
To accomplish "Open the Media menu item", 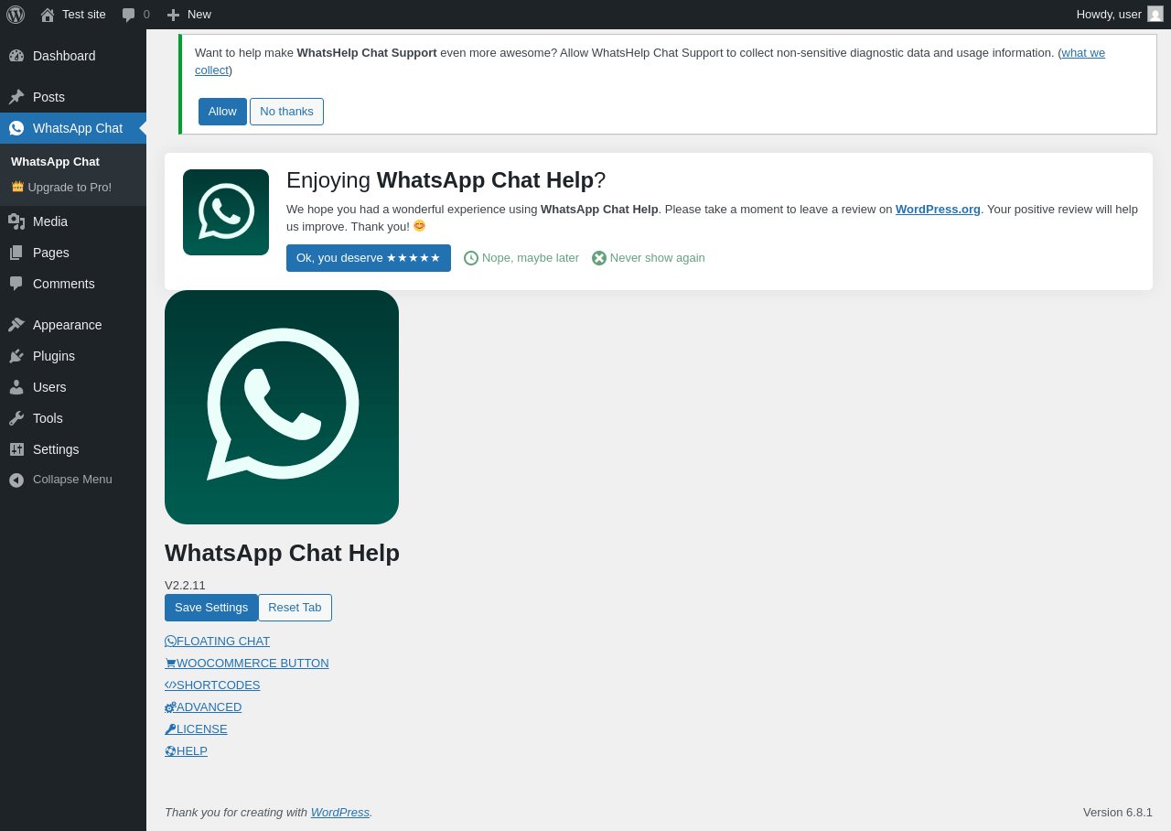I will (73, 221).
